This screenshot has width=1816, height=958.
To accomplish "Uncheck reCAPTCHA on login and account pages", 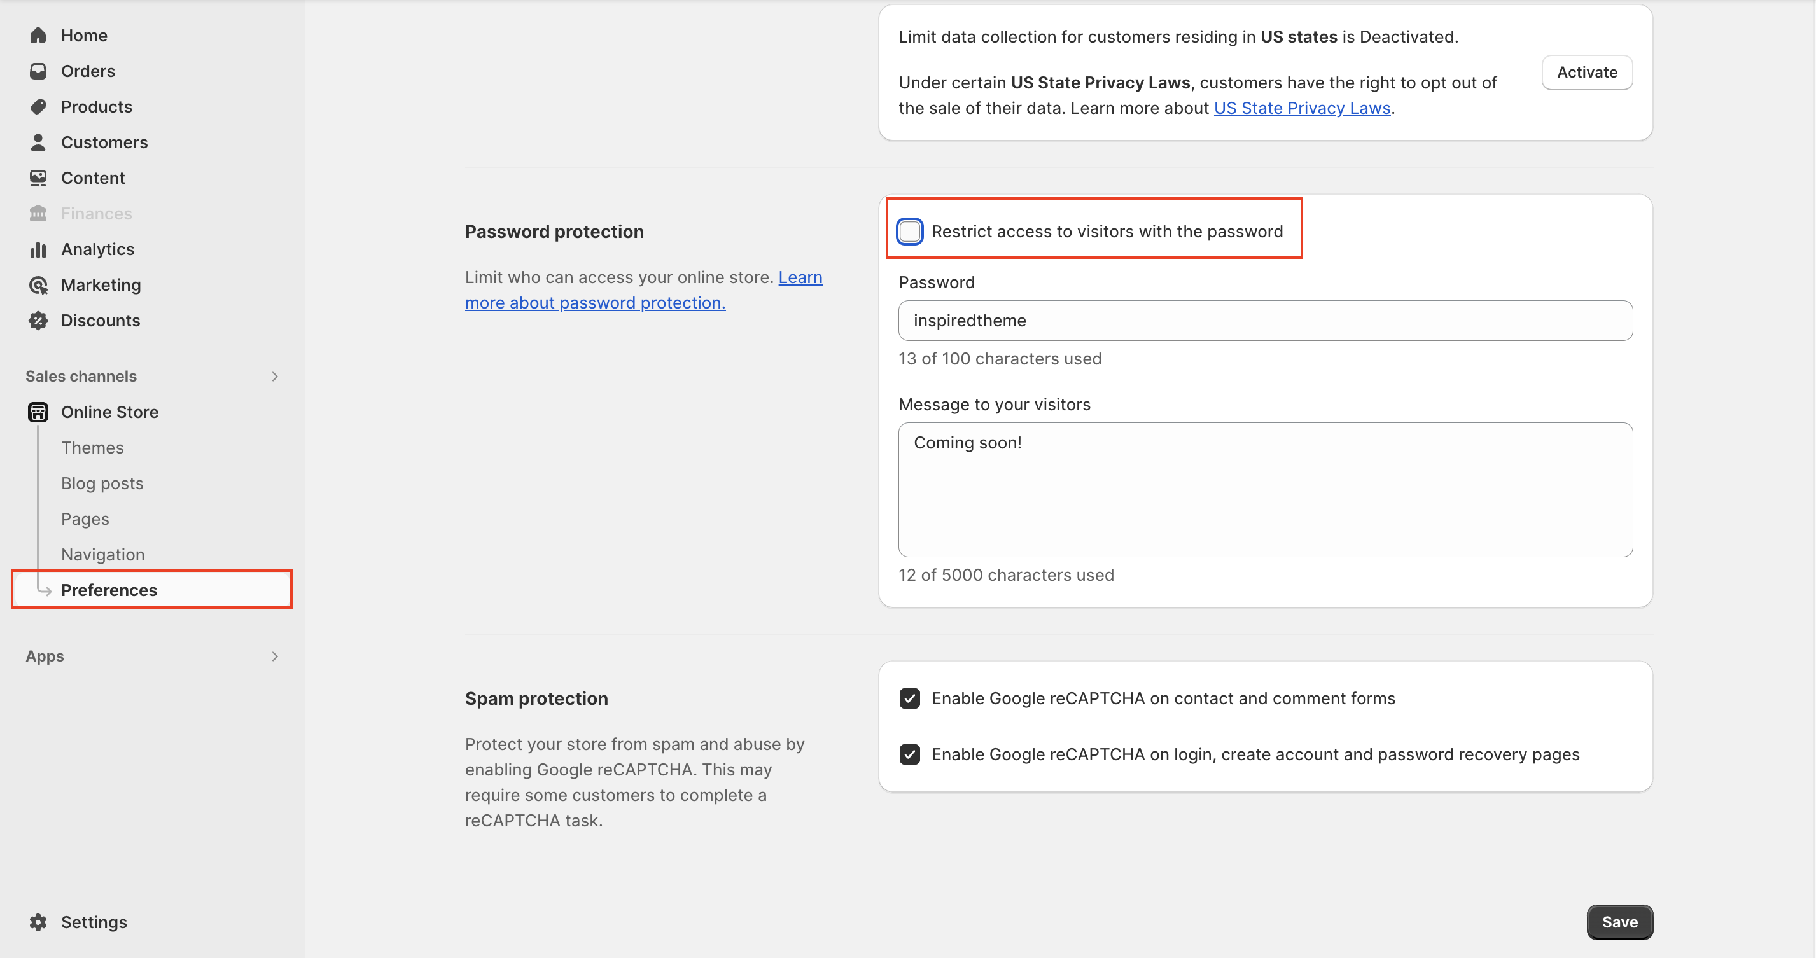I will (x=909, y=754).
